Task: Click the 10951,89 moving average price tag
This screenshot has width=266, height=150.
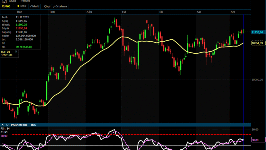Action: tap(257, 43)
